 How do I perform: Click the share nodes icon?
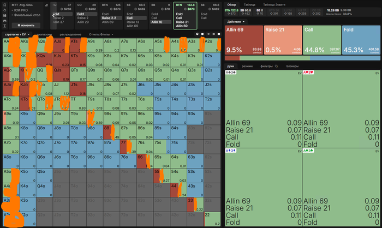tap(46, 5)
